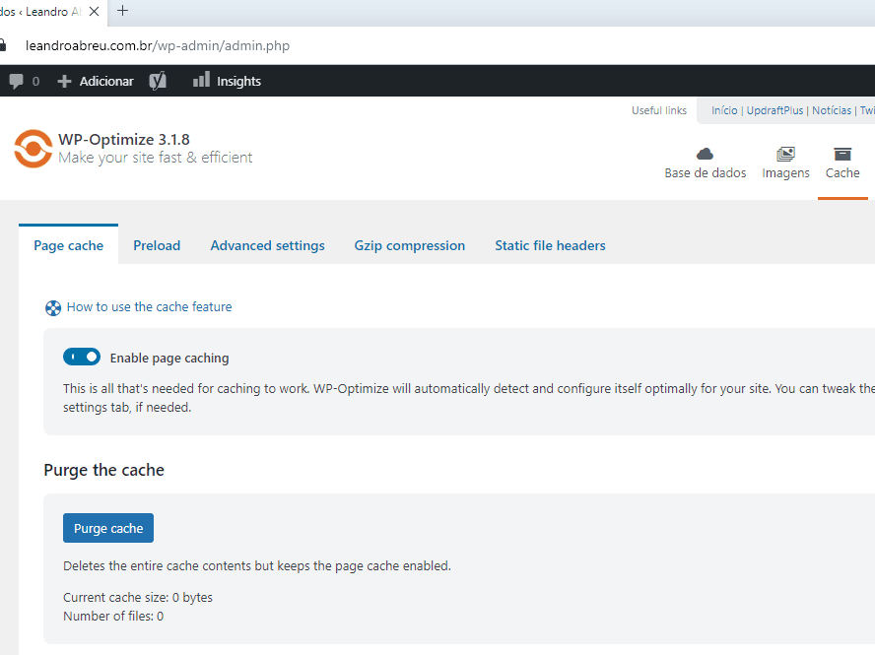Select the Imagens section label
875x655 pixels.
[x=785, y=173]
